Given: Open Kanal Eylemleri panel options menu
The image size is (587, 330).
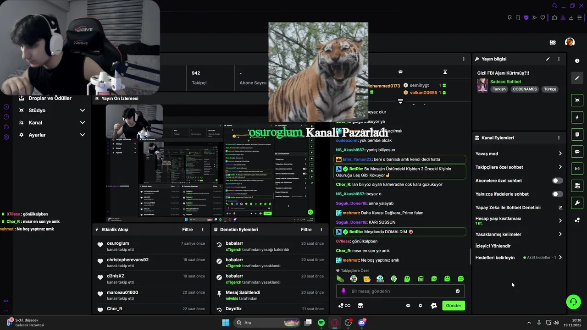Looking at the screenshot, I should coord(559,138).
